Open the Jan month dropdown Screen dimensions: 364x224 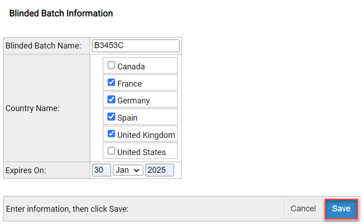[x=128, y=170]
